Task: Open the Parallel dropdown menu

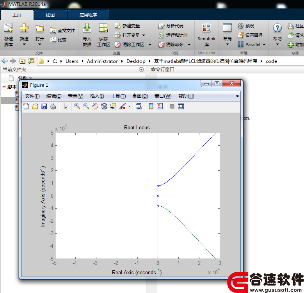Action: [x=252, y=45]
